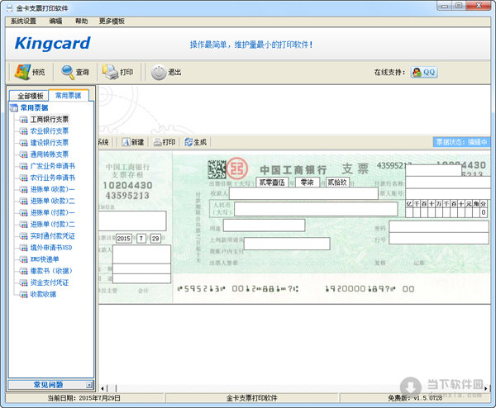
Task: Select 工商银行支票 template icon
Action: coord(23,120)
